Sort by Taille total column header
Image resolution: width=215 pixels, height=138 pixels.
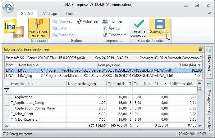117,84
